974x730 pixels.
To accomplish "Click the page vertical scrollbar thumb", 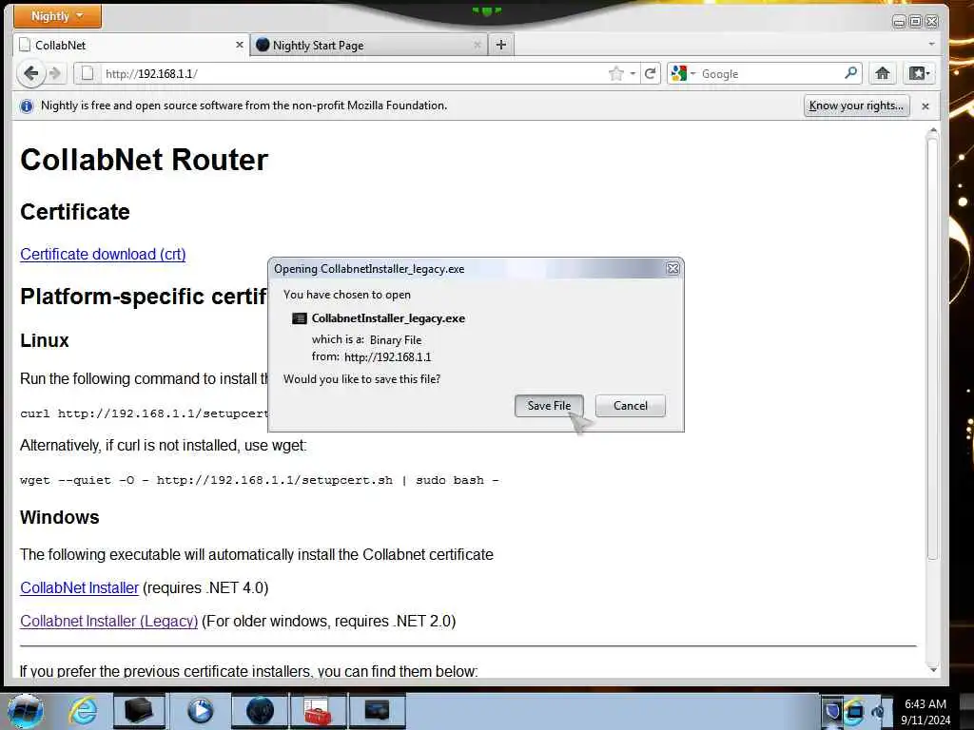I will coord(932,348).
